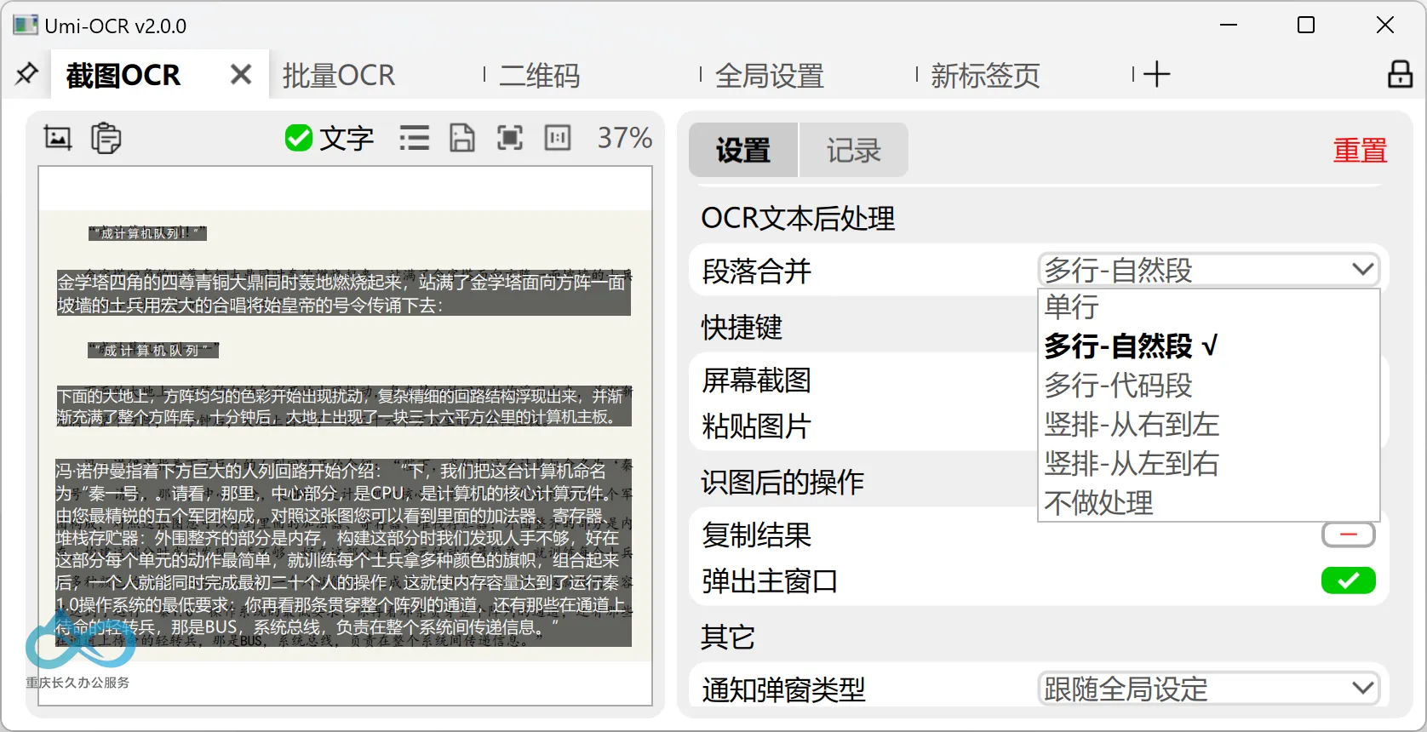The image size is (1427, 732).
Task: Click the recognized paragraph starting 冯·诺伊曼
Action: tap(344, 553)
